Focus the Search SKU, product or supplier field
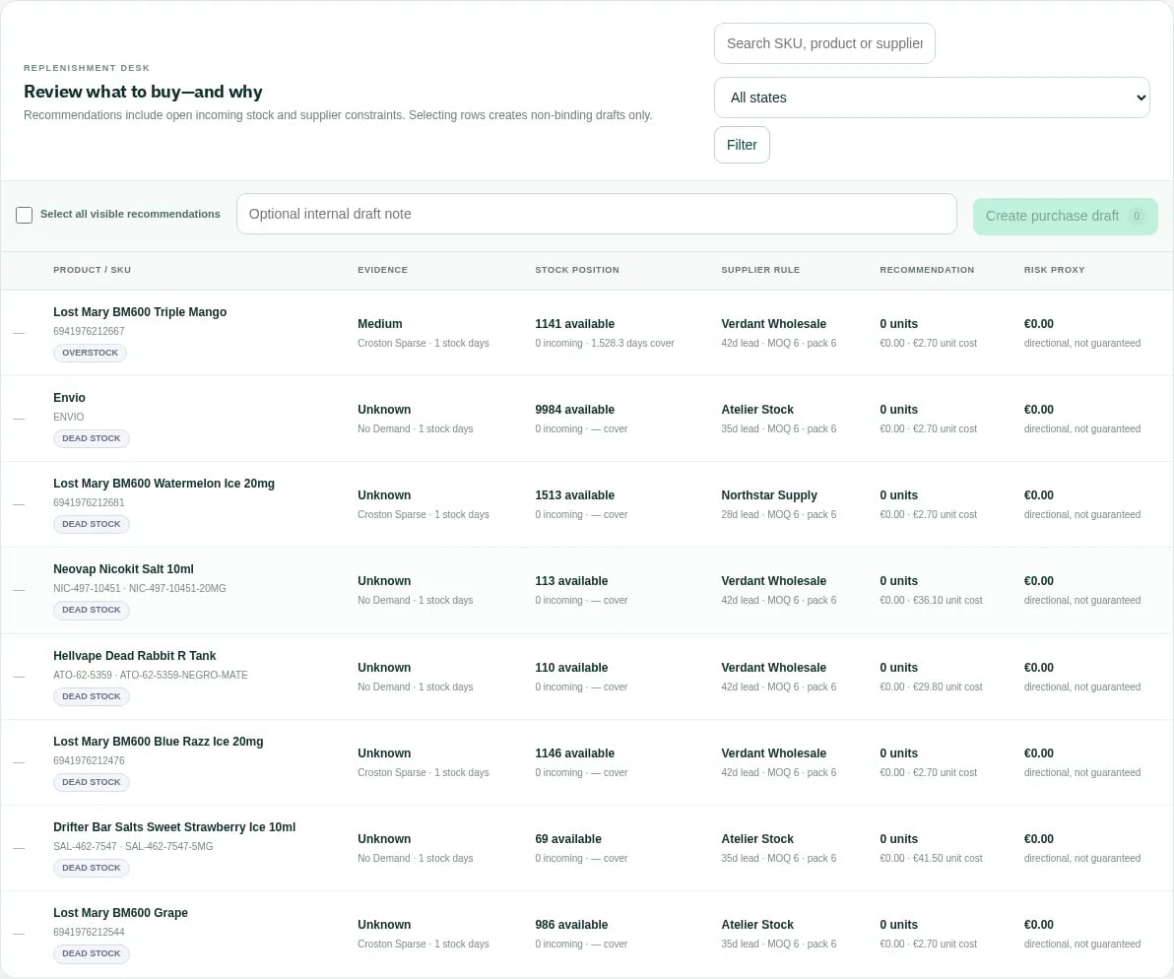 click(824, 43)
